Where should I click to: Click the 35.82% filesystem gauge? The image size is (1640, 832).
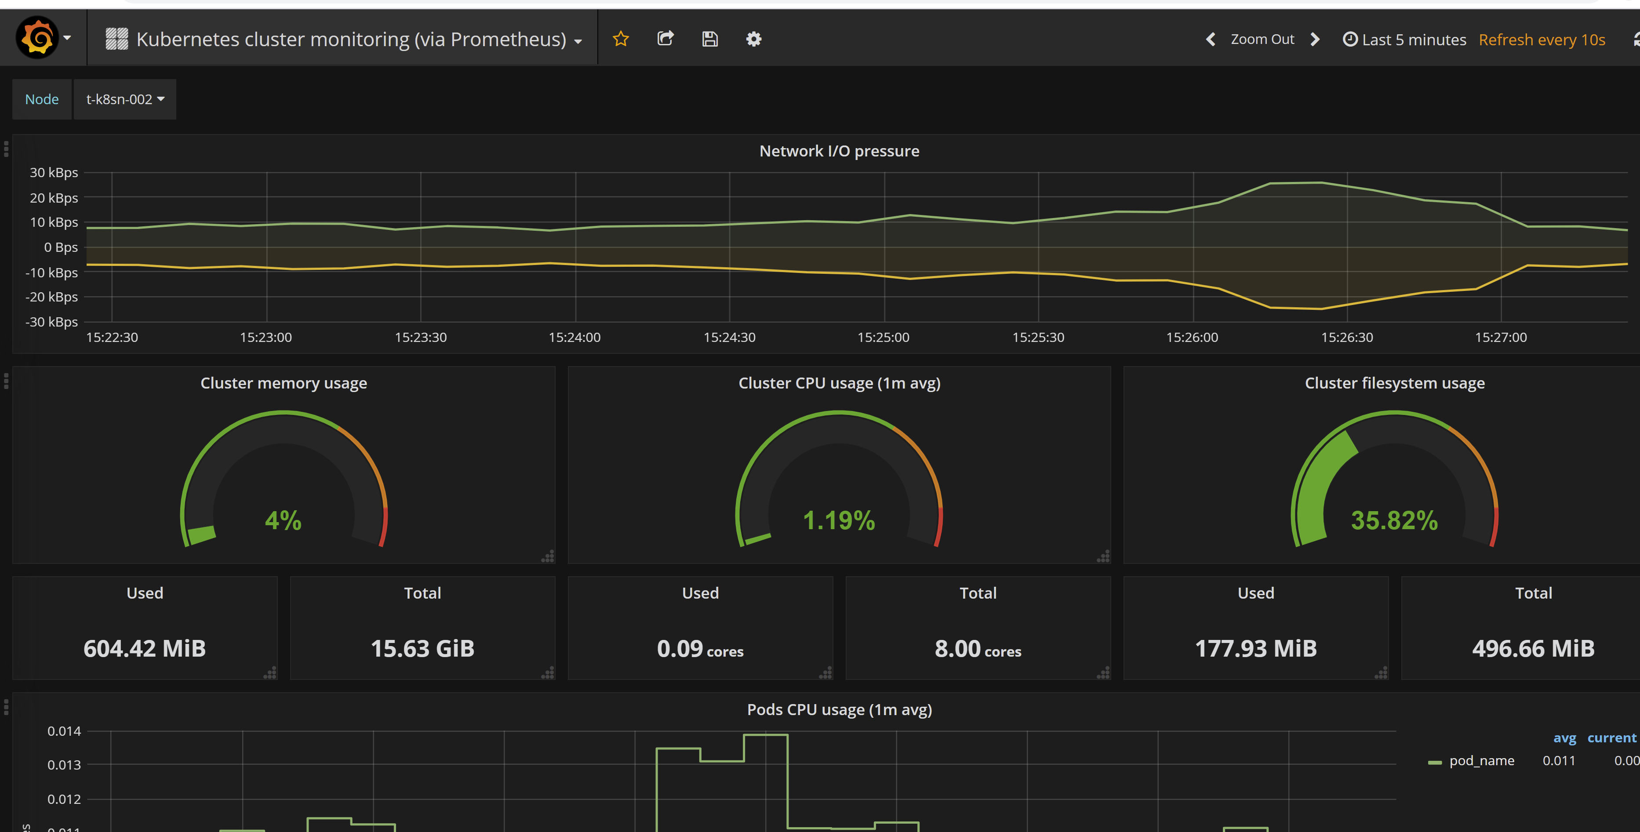1394,479
